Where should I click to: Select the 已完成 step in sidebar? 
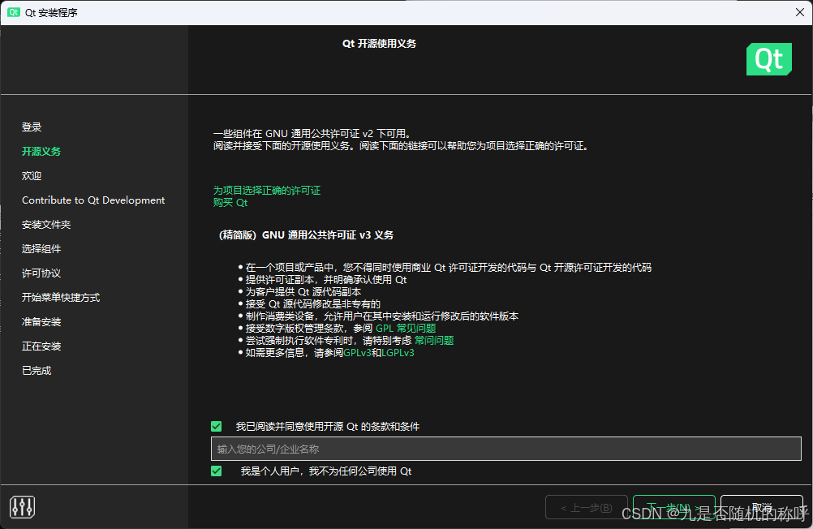(x=37, y=371)
